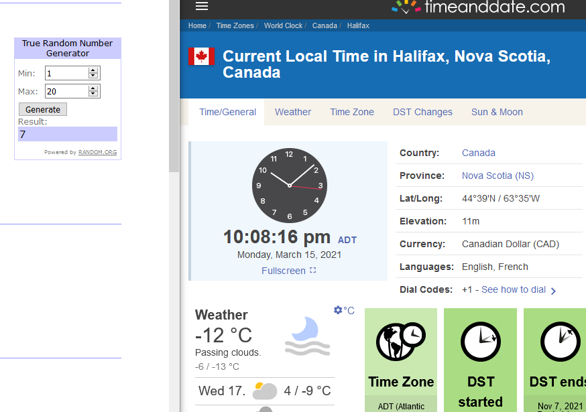
Task: Click the passing clouds moon weather icon
Action: 307,336
